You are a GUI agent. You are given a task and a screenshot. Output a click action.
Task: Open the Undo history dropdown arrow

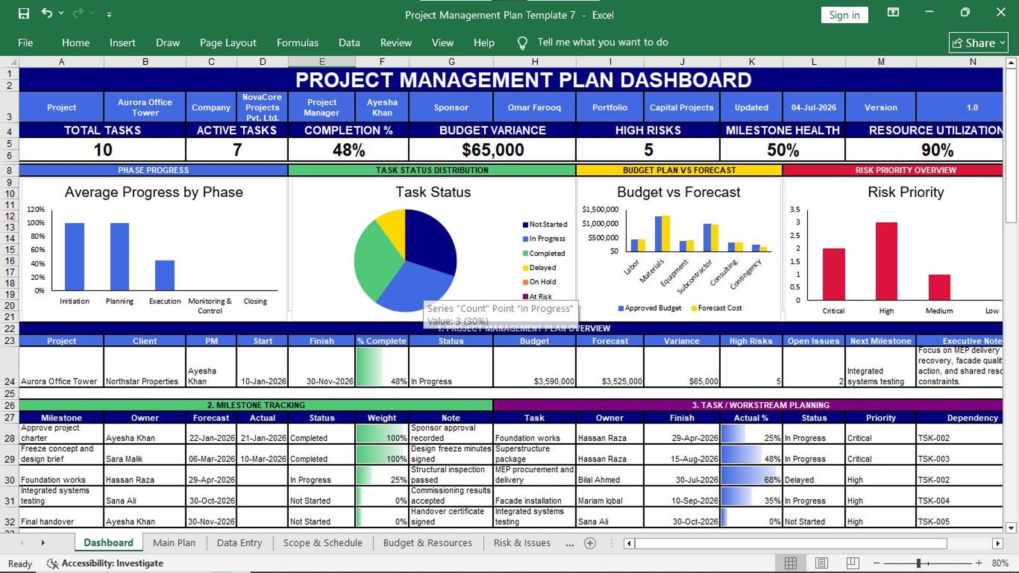[62, 13]
